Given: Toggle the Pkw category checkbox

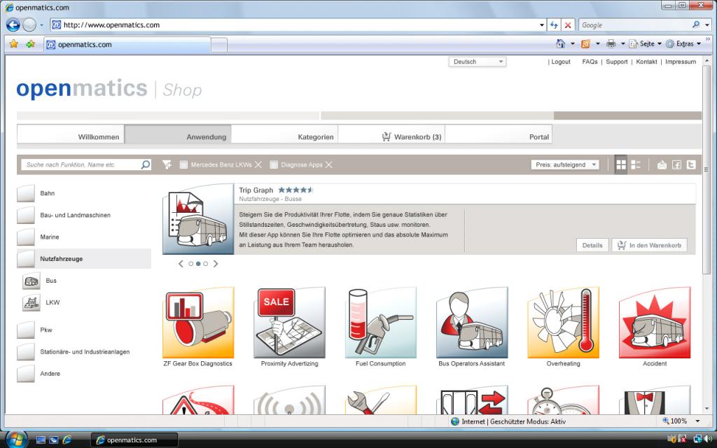Looking at the screenshot, I should click(26, 330).
